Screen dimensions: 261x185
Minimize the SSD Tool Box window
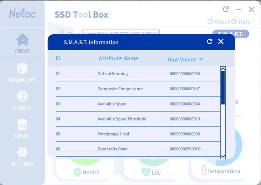coord(239,9)
